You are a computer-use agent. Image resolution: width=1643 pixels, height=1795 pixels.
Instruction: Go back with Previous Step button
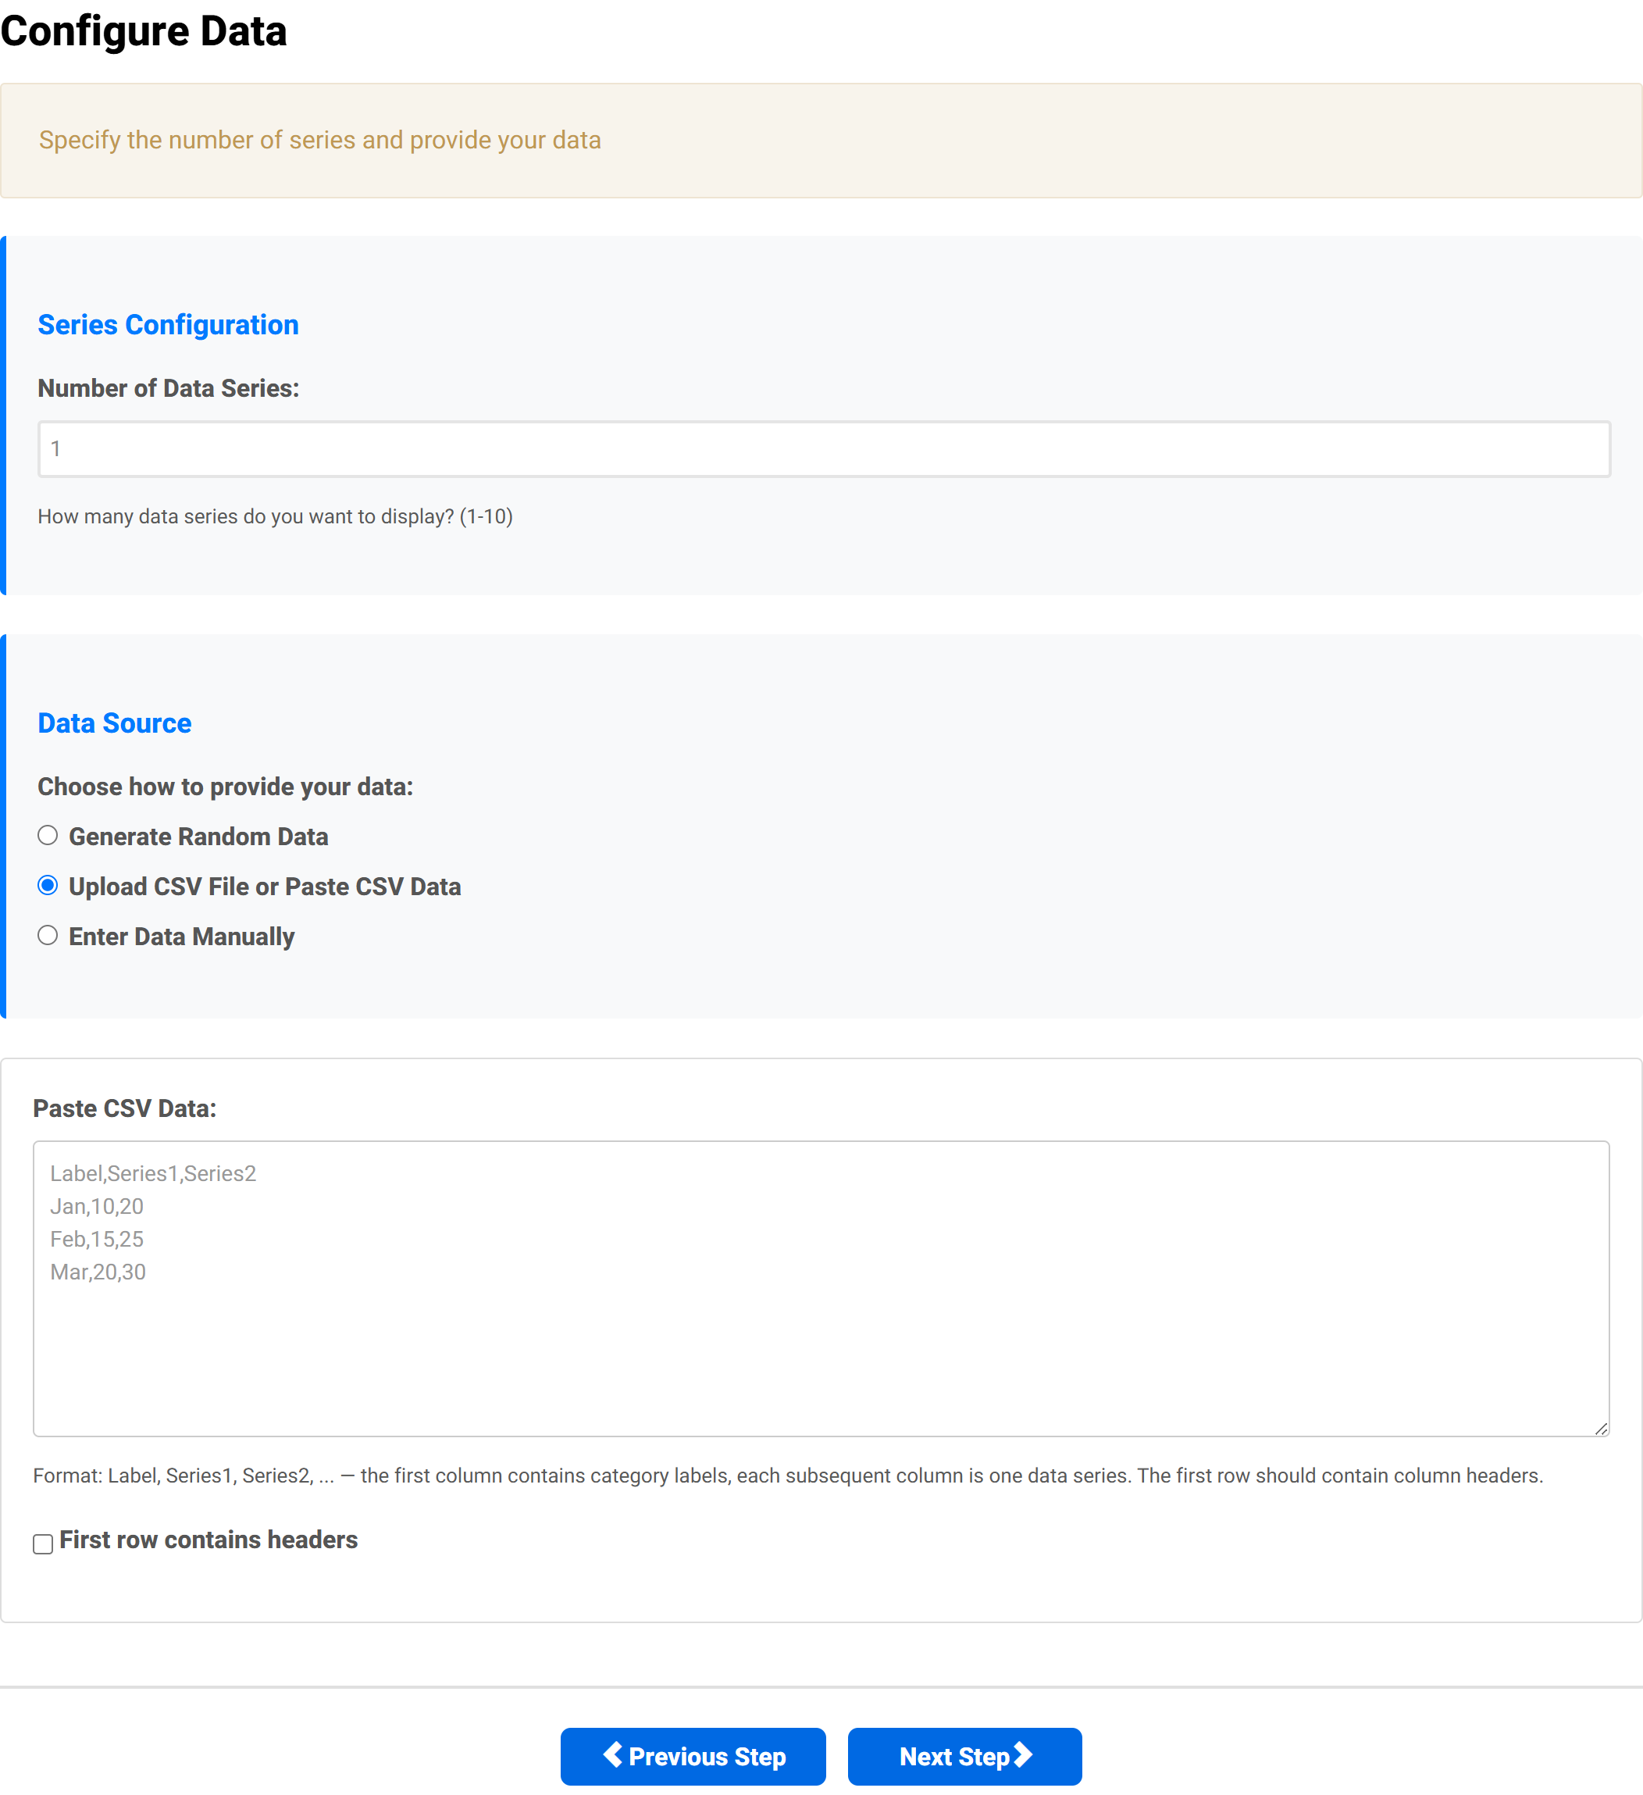click(693, 1756)
